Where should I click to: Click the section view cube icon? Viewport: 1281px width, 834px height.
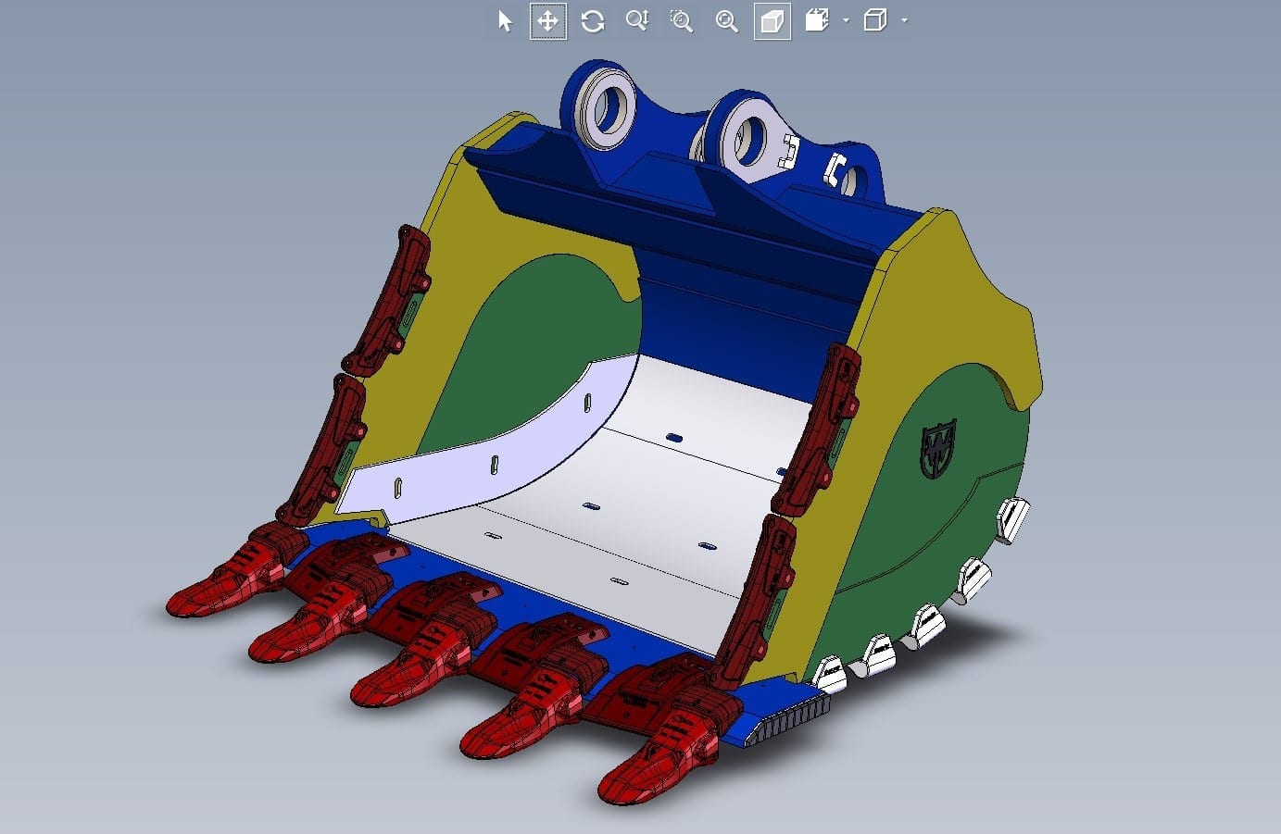pos(817,20)
